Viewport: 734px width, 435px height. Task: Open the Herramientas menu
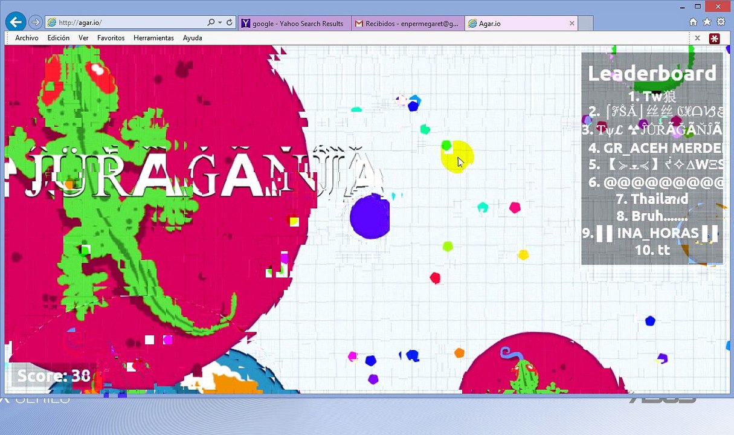153,38
